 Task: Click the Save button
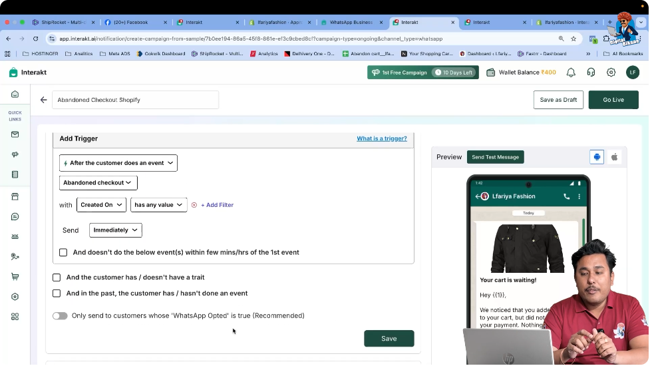(x=389, y=339)
